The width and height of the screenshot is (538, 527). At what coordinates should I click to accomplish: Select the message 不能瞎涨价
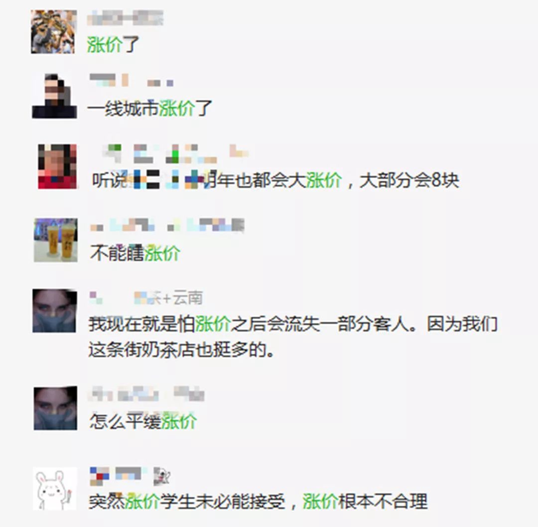pyautogui.click(x=135, y=253)
